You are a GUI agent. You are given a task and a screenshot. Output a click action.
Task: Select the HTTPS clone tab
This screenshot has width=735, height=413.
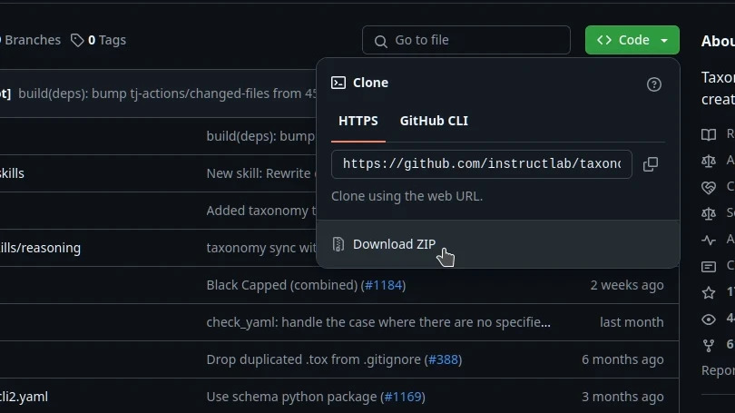tap(358, 121)
